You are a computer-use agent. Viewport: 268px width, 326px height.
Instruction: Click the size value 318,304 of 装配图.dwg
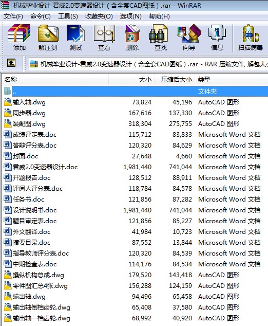[x=140, y=124]
